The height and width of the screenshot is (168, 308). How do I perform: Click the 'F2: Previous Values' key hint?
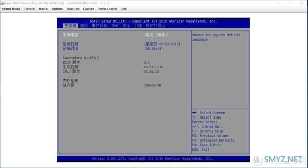pos(210,135)
